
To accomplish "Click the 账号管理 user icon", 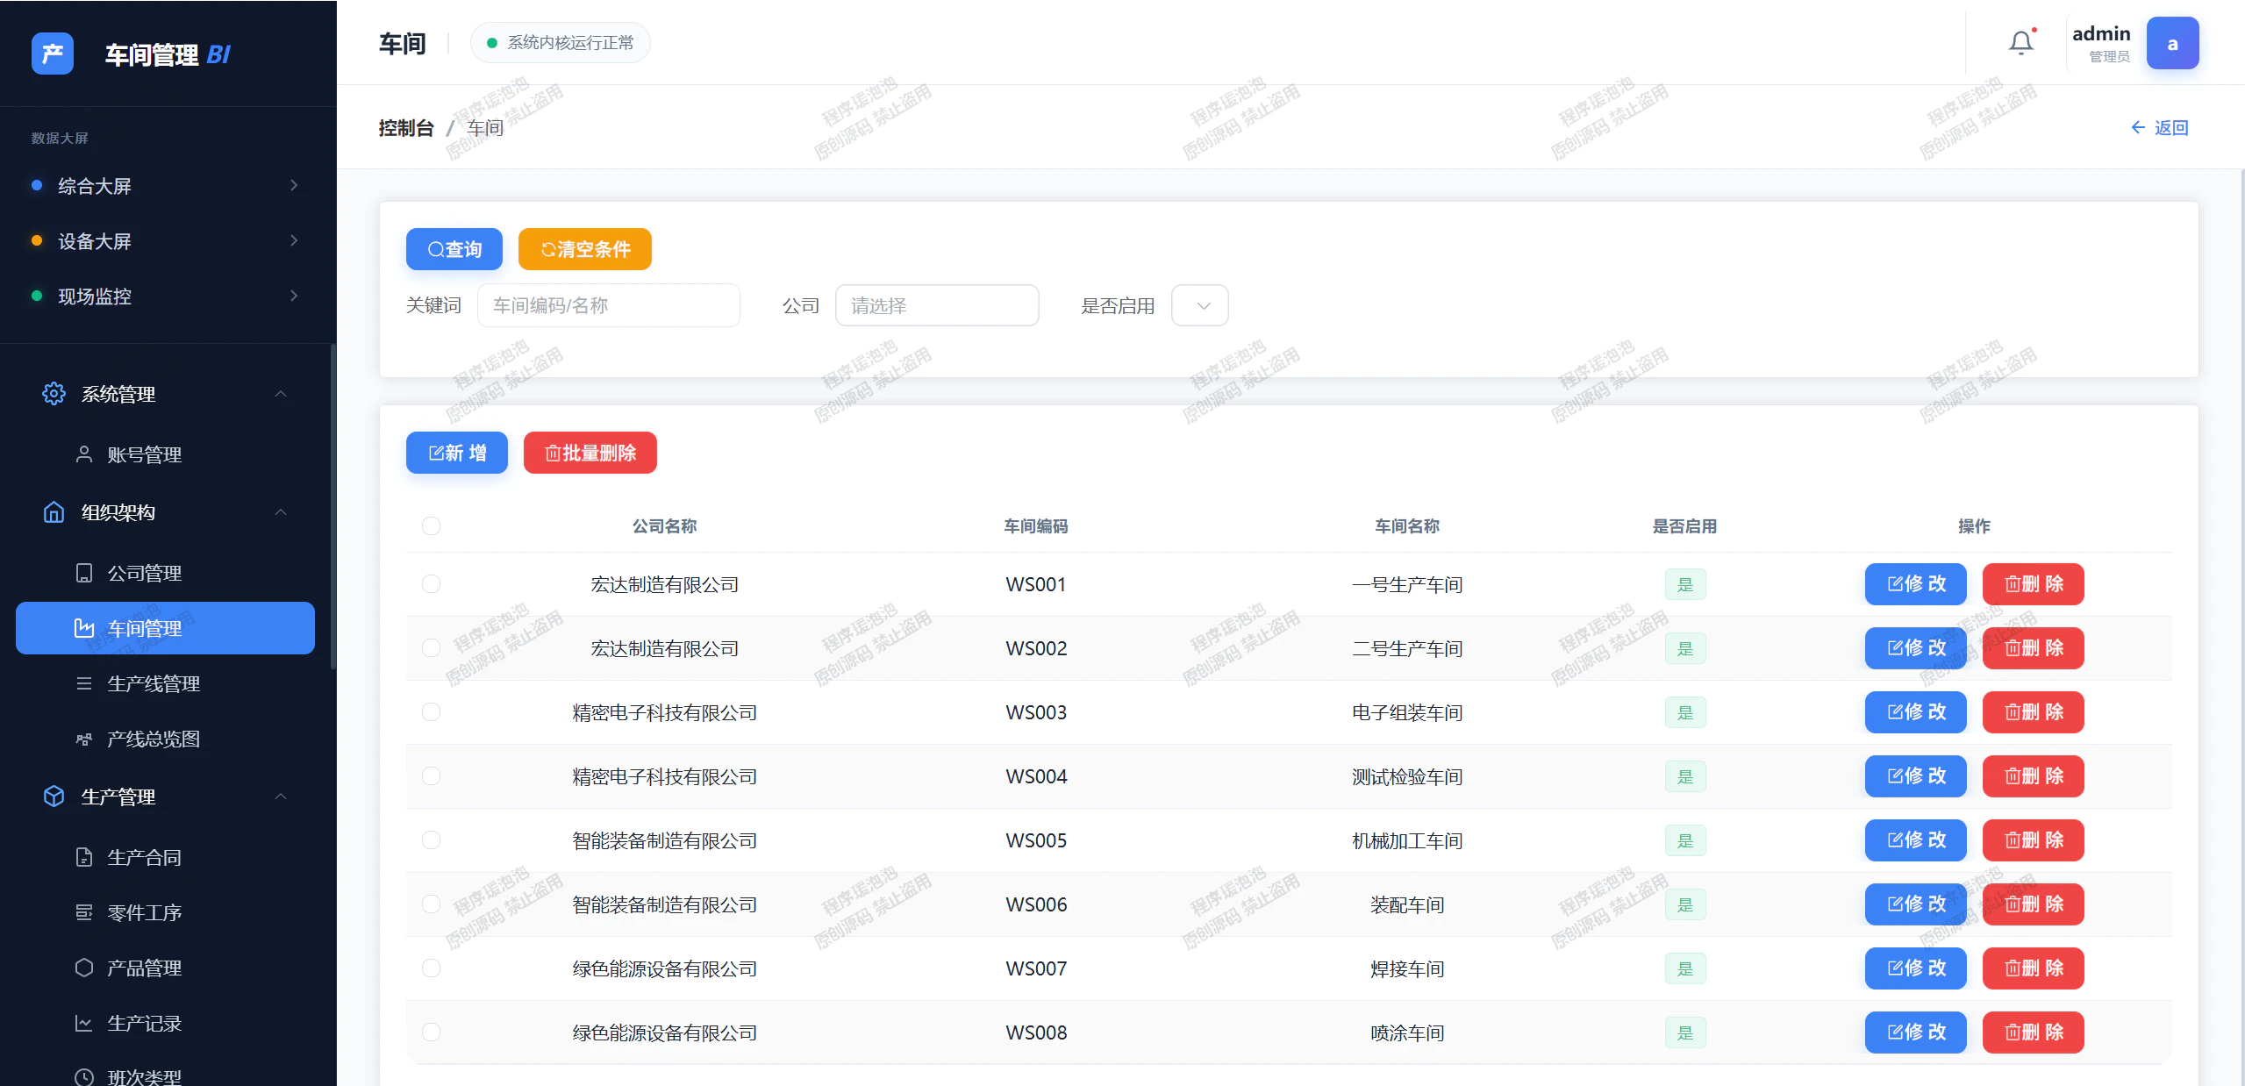I will coord(84,454).
